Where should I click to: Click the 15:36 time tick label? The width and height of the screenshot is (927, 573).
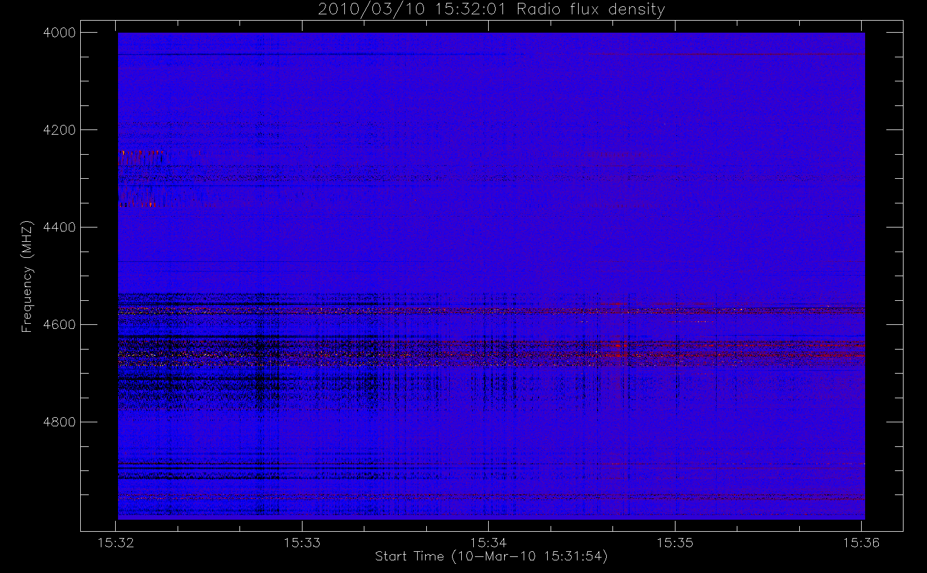(x=862, y=543)
